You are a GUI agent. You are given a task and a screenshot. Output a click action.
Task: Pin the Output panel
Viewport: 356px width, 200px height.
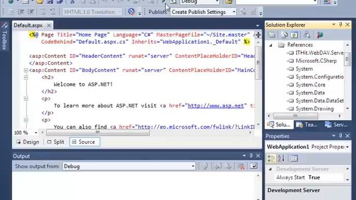[251, 156]
